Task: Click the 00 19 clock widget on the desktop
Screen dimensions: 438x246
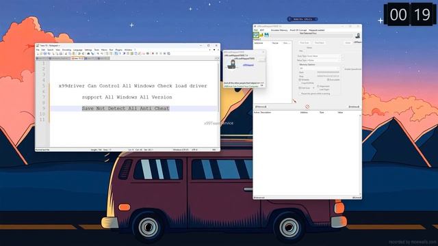Action: coord(410,14)
